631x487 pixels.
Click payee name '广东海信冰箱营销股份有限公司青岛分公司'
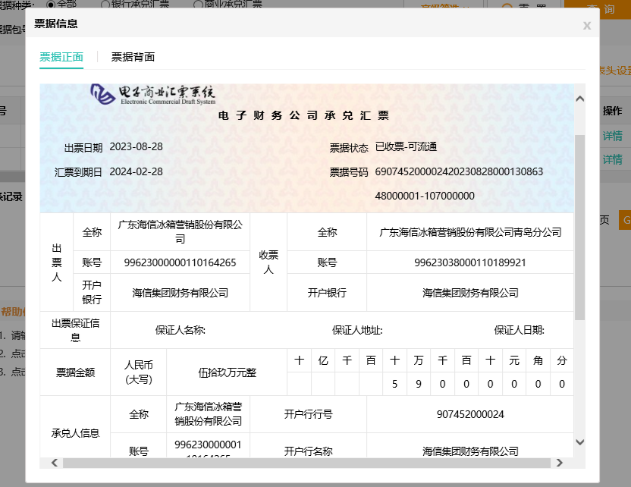pos(470,232)
